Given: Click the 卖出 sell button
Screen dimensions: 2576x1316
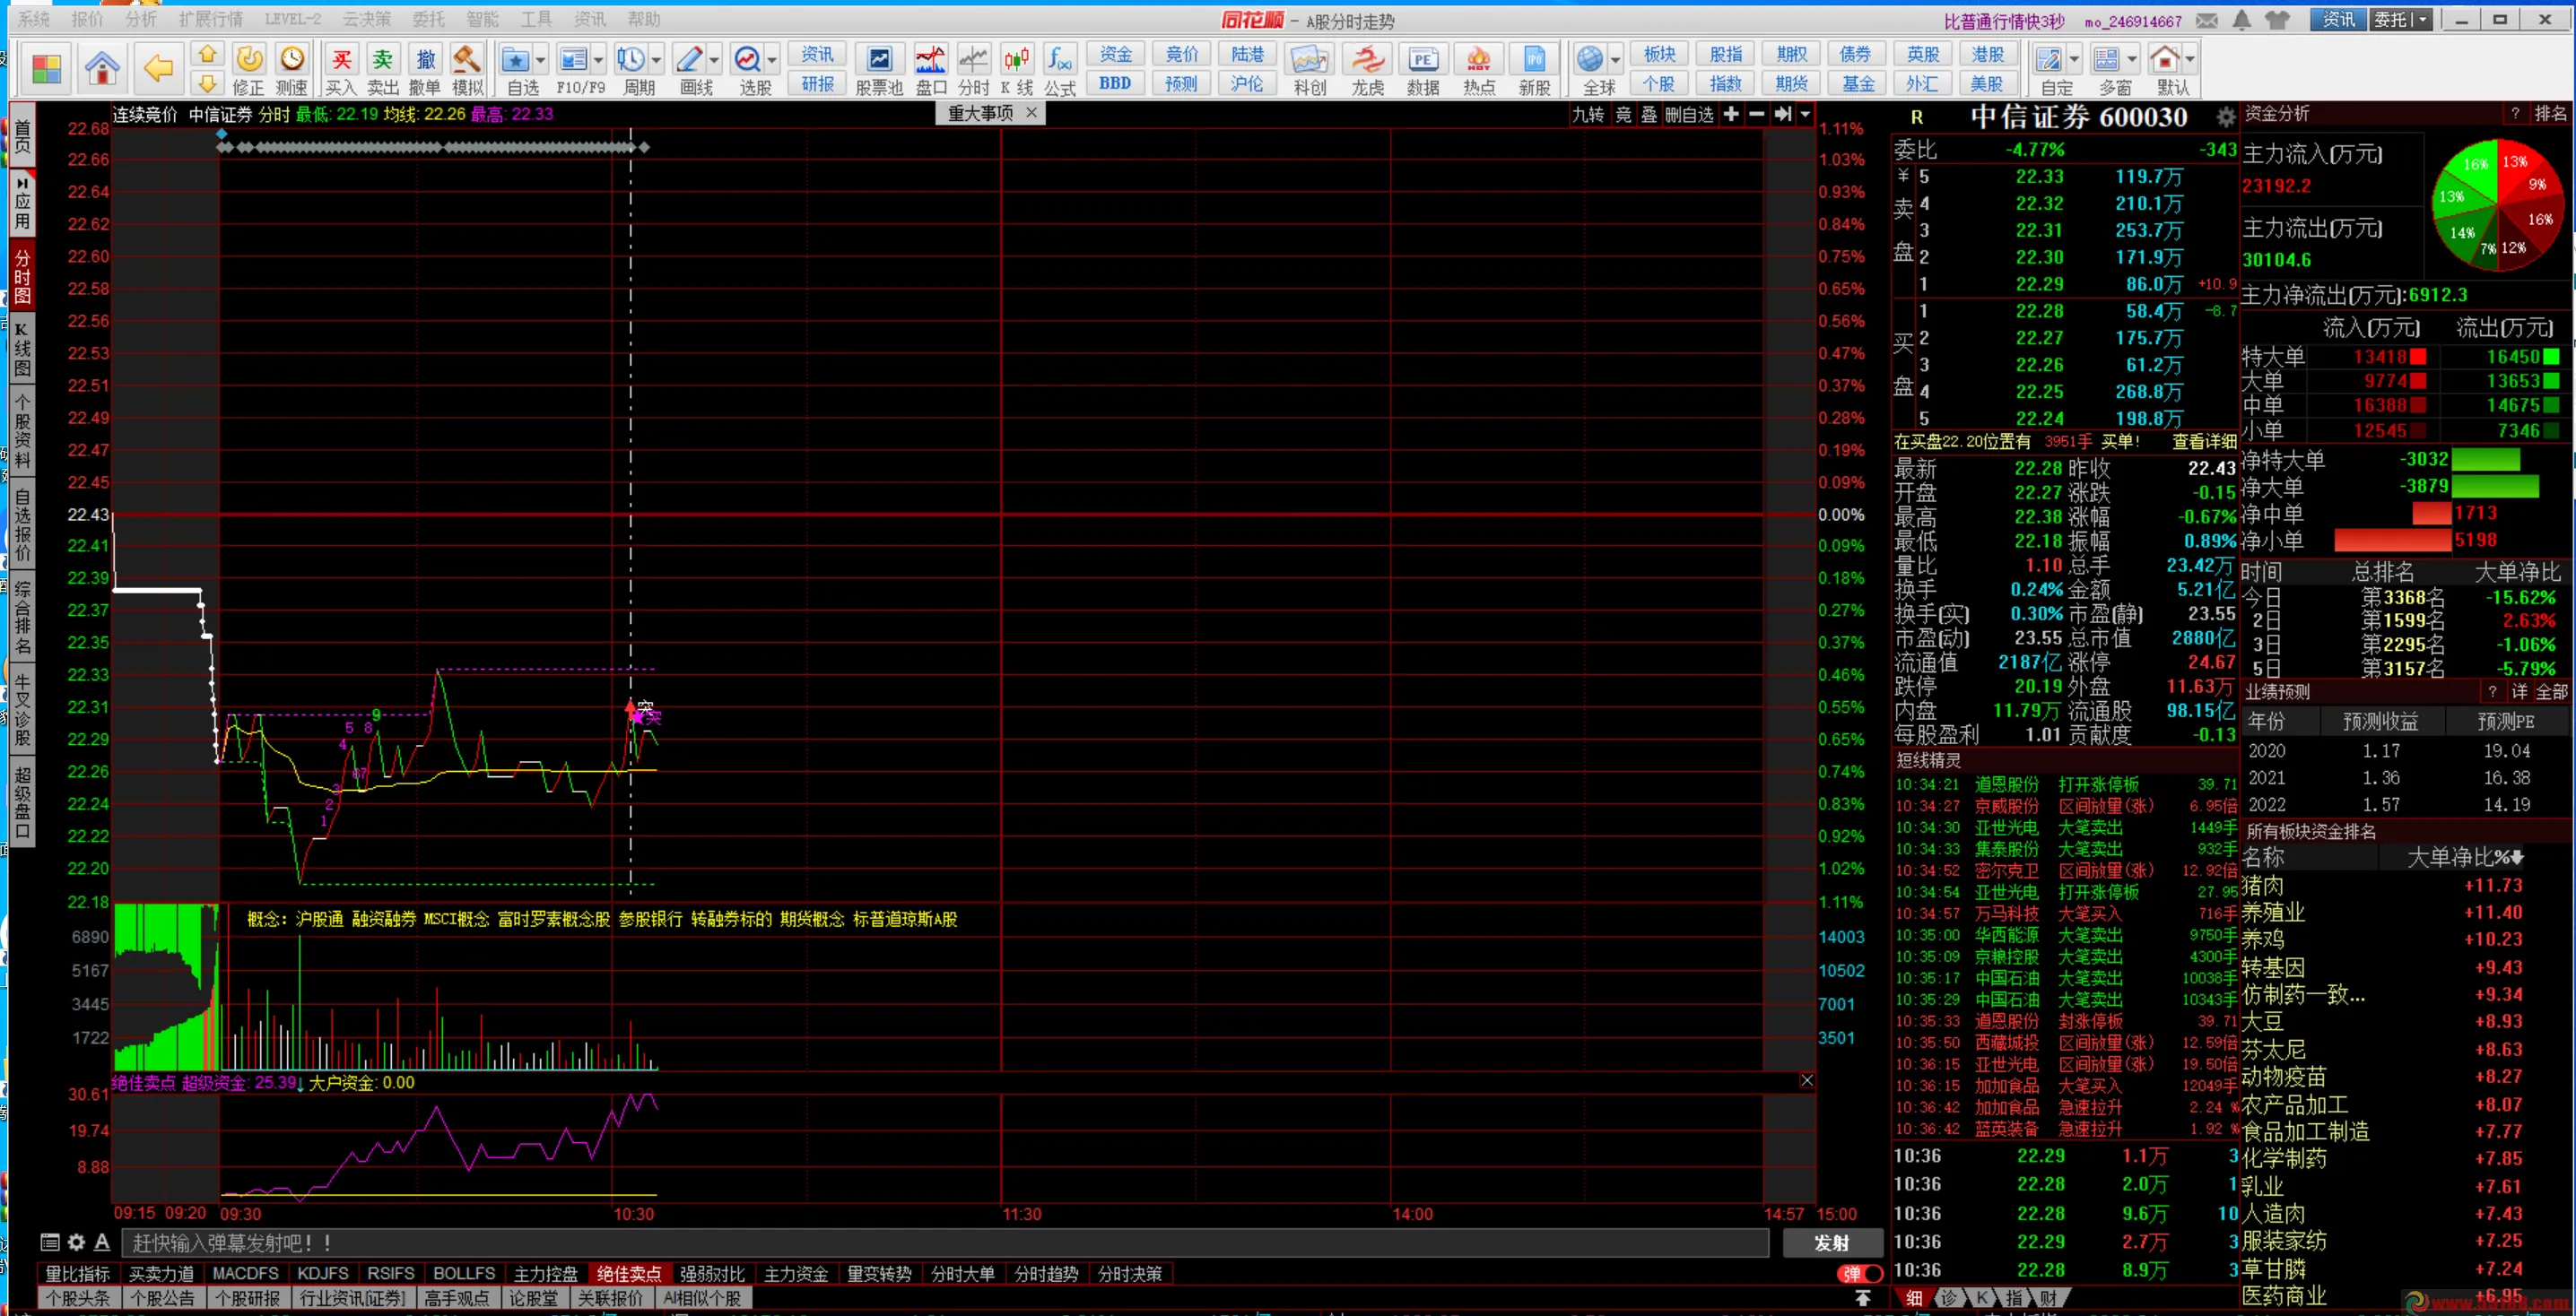Looking at the screenshot, I should (x=382, y=69).
